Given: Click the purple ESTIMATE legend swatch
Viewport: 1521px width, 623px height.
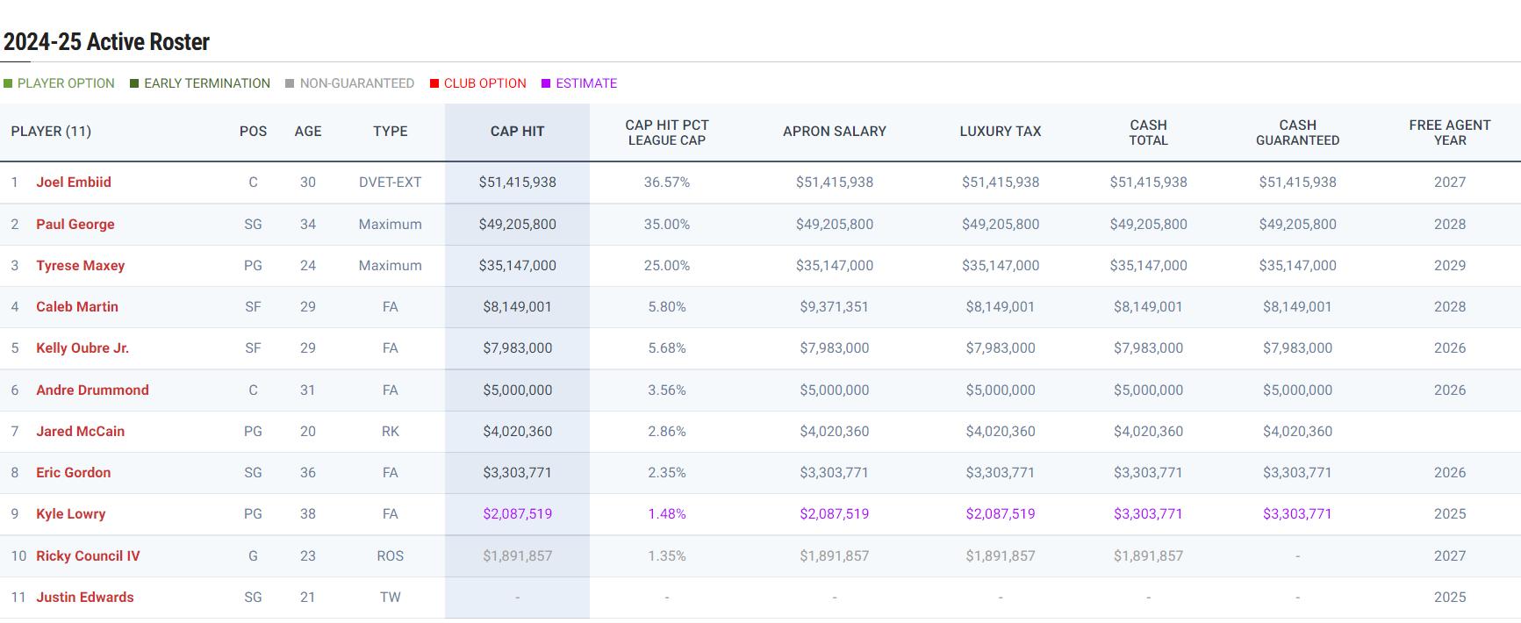Looking at the screenshot, I should pyautogui.click(x=546, y=83).
